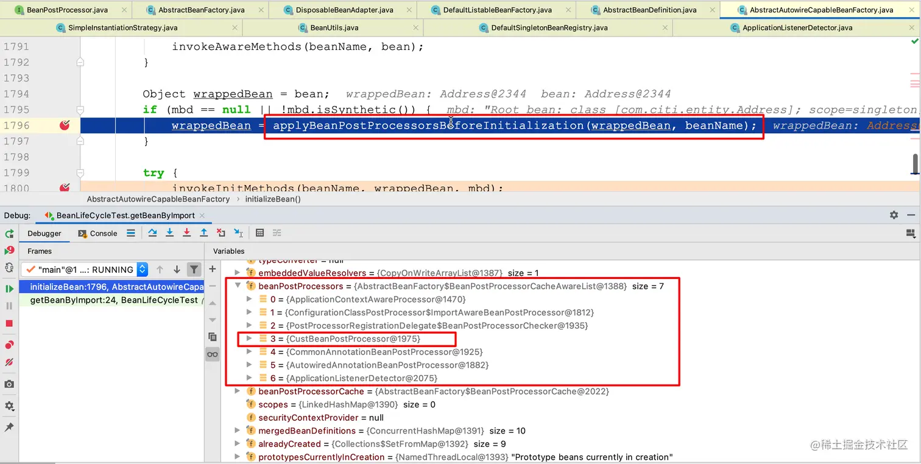The height and width of the screenshot is (464, 921).
Task: Open debugger settings gear in left strip
Action: click(9, 406)
